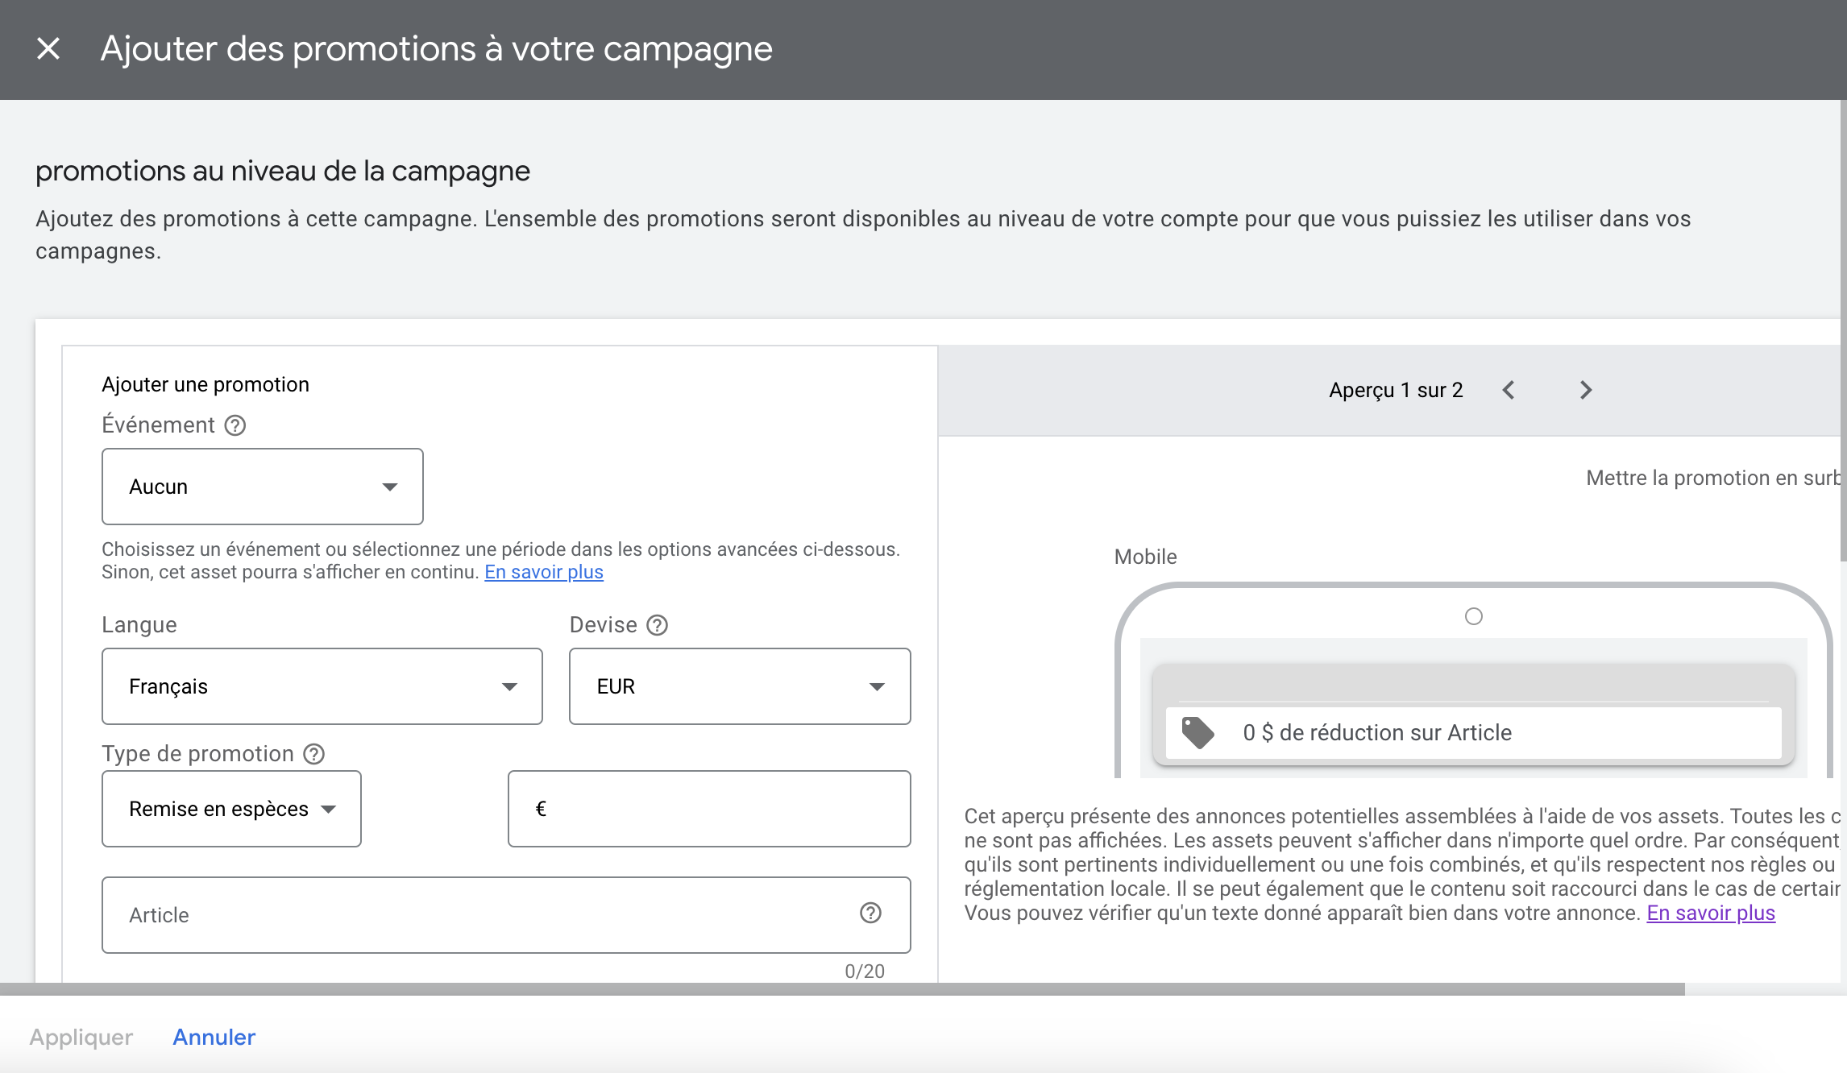
Task: Click the price tag icon in mobile preview
Action: pos(1197,732)
